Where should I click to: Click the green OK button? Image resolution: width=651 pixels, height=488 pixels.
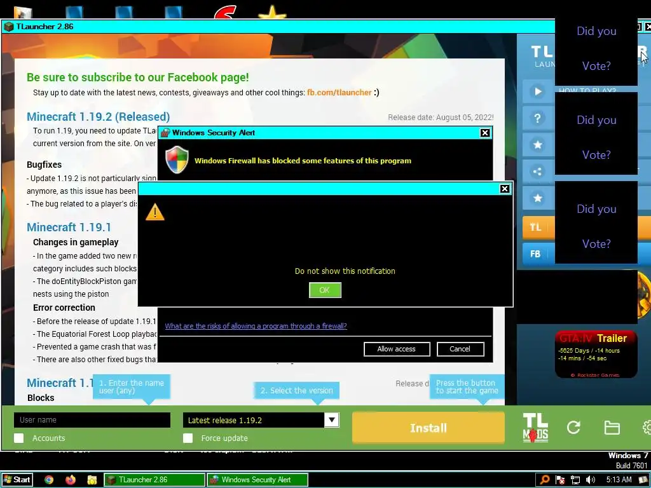pos(325,290)
